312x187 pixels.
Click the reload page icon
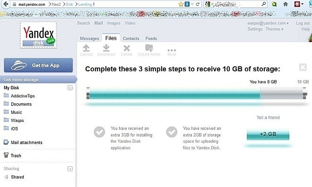[198, 4]
